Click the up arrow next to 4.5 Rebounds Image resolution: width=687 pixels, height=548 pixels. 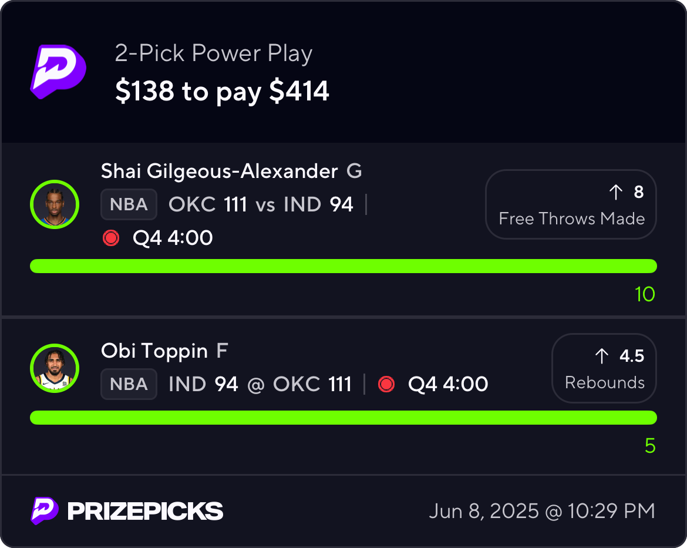point(602,356)
